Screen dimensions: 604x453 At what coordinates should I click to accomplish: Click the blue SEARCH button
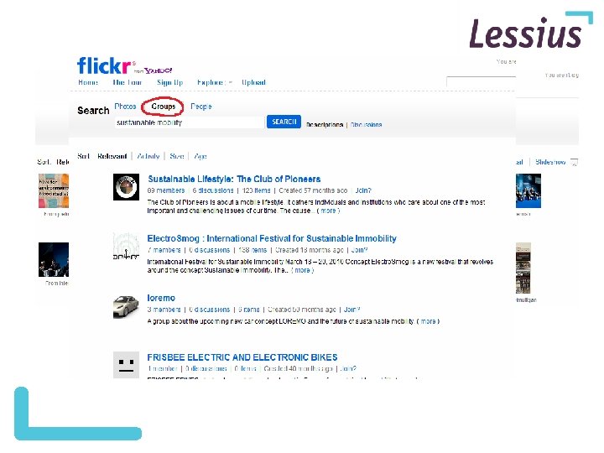284,122
